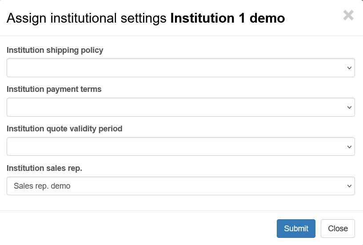The width and height of the screenshot is (363, 245).
Task: Open the Institution payment terms dropdown
Action: (x=180, y=107)
